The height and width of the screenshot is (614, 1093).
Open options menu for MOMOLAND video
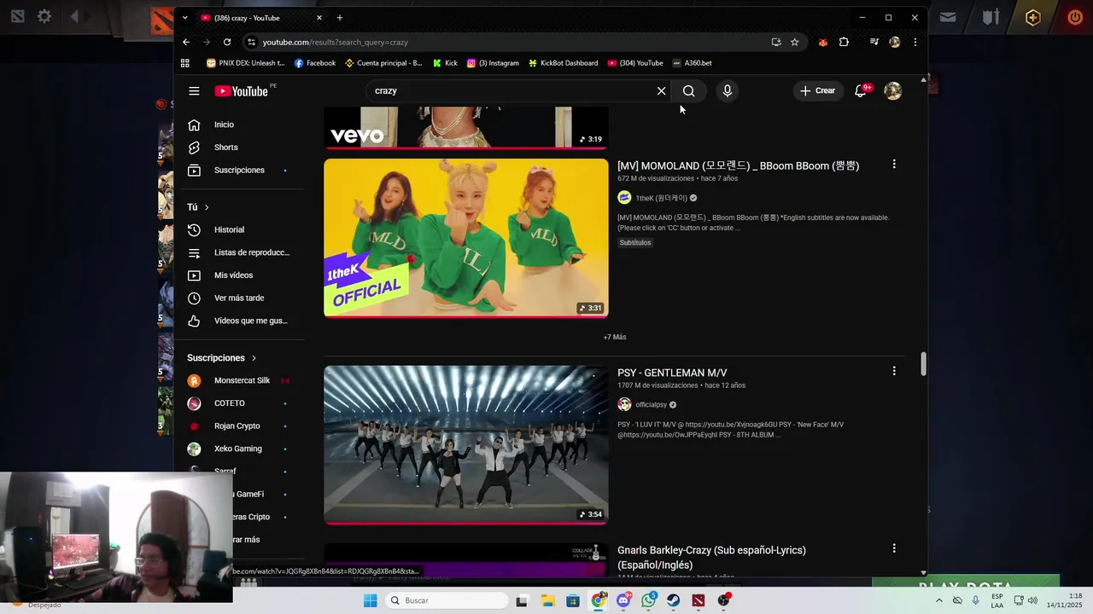coord(894,164)
